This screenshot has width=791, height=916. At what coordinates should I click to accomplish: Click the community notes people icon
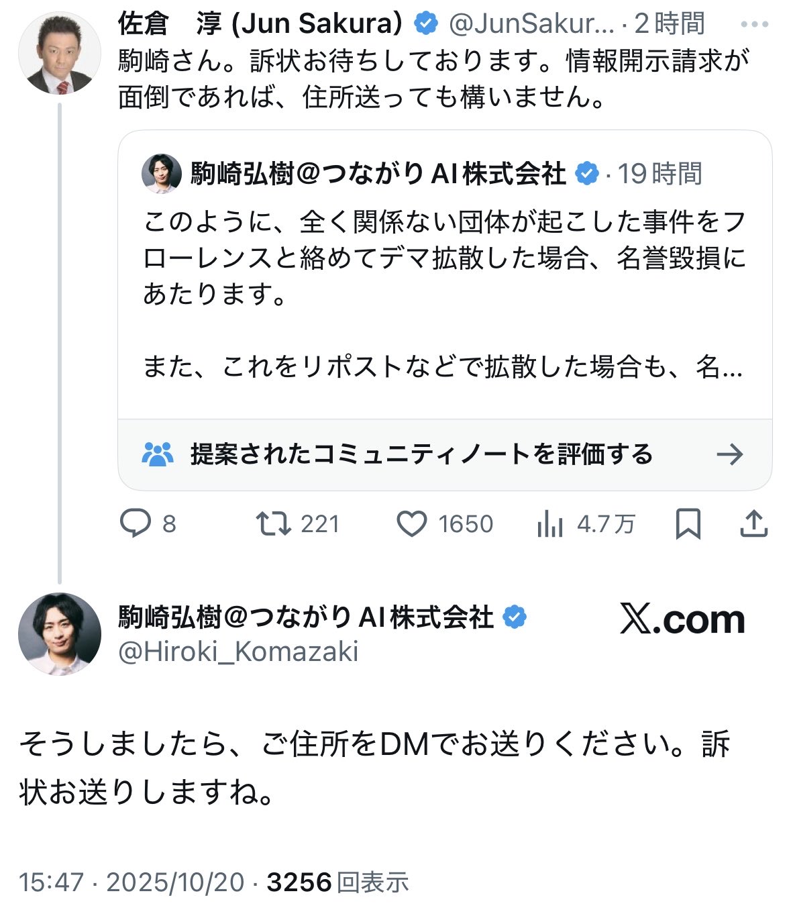tap(158, 454)
